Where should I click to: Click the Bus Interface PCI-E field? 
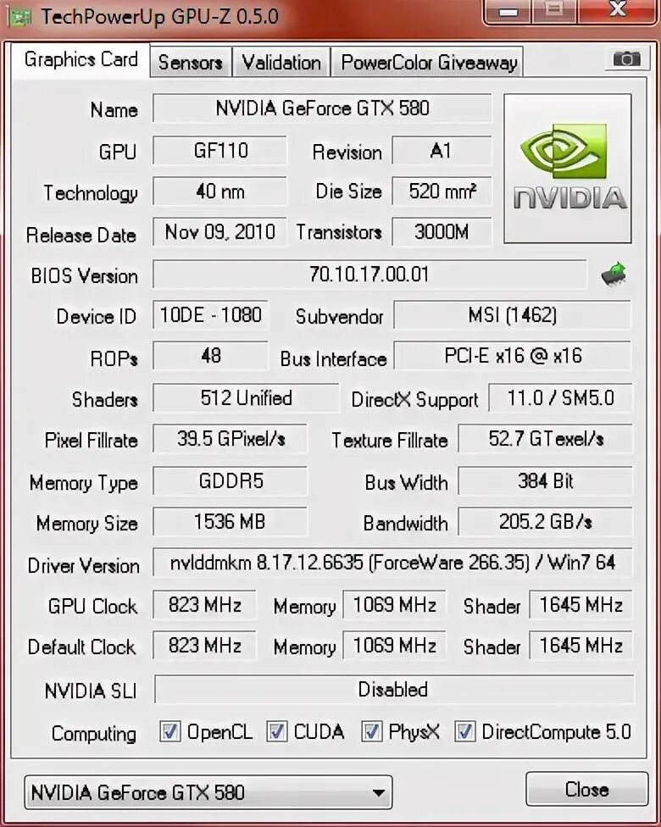(512, 356)
